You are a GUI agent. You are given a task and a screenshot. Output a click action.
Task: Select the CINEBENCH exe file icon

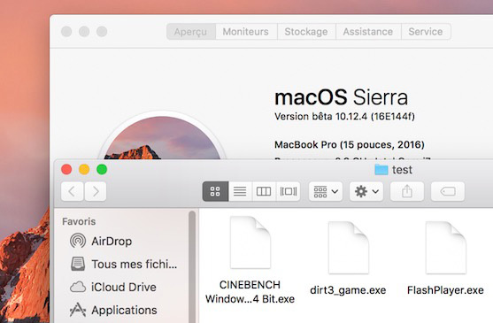(x=250, y=242)
